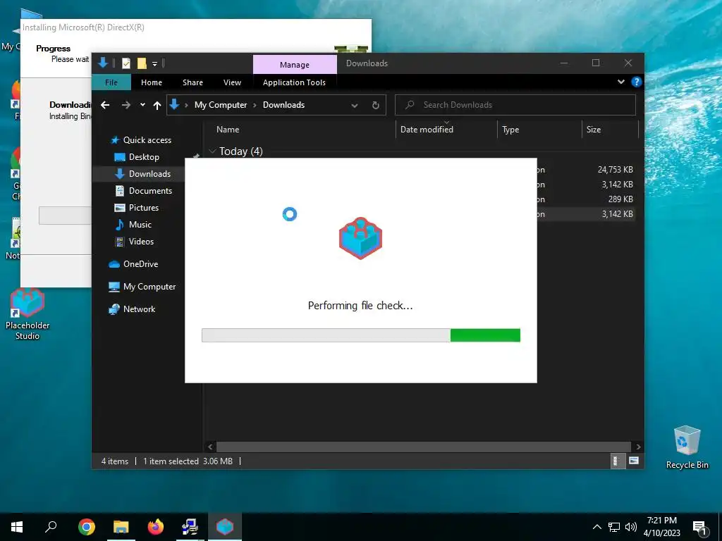Viewport: 722px width, 541px height.
Task: Go back with the Explorer back arrow
Action: 105,105
